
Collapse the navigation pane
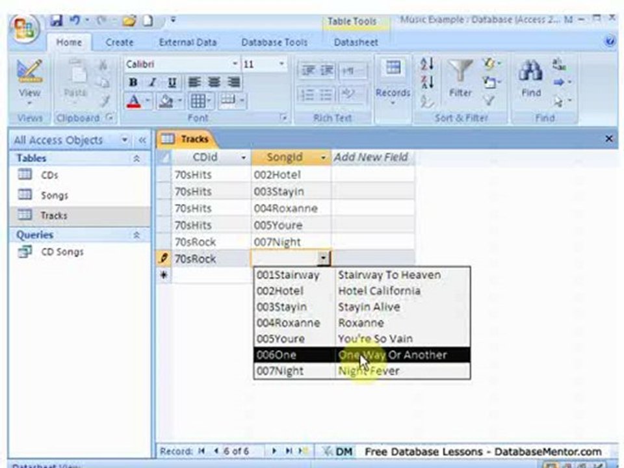[x=142, y=140]
